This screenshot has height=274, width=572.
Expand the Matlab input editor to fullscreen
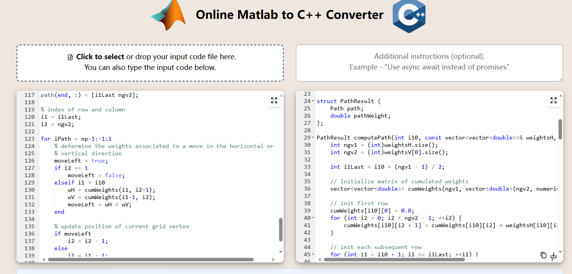coord(274,100)
